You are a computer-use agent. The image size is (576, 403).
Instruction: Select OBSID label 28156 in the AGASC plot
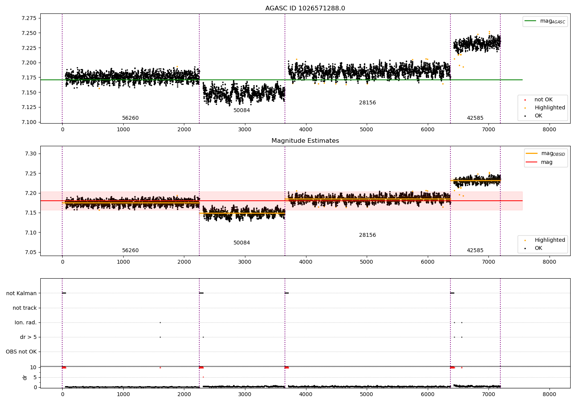point(367,103)
